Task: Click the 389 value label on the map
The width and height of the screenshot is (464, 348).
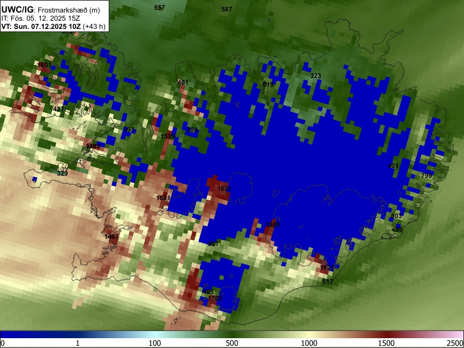Action: click(192, 130)
